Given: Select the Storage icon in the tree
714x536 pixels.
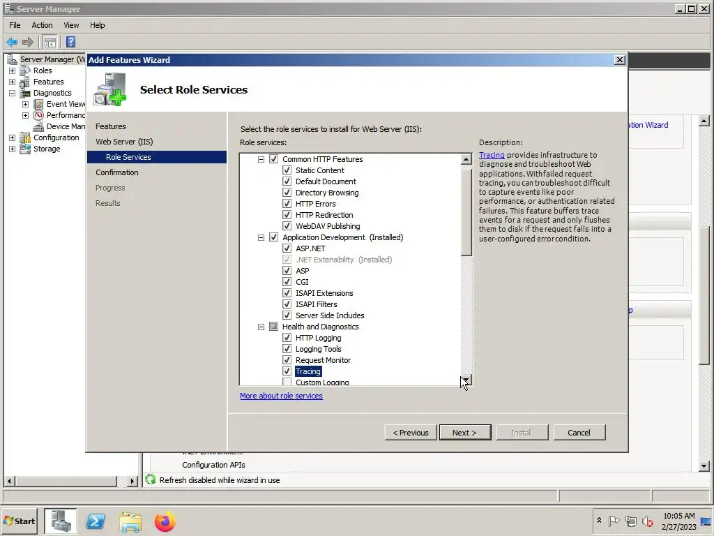Looking at the screenshot, I should click(x=25, y=149).
